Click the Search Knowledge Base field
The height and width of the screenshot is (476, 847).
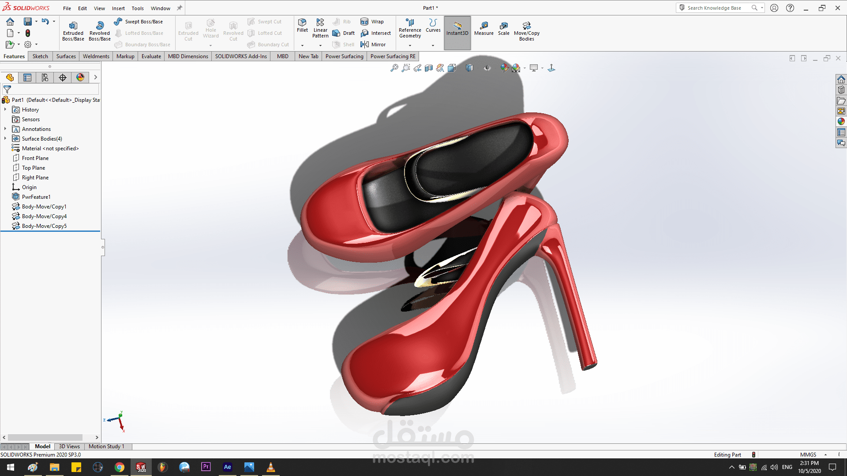point(715,8)
